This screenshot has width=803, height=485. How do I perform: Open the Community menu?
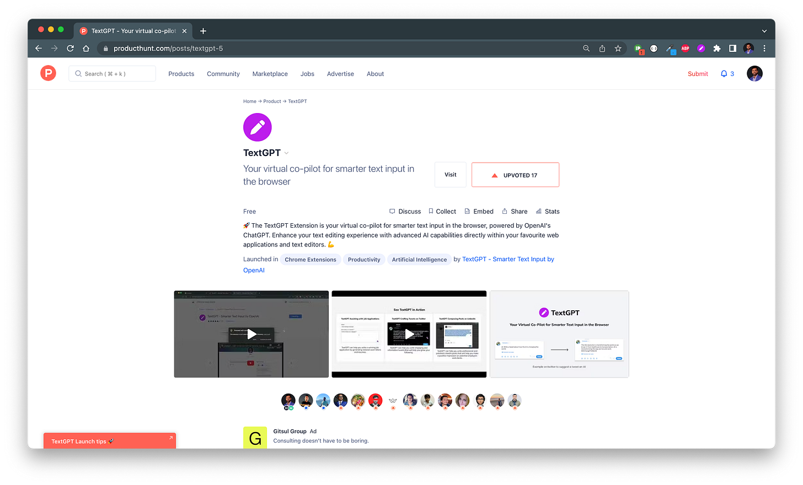223,74
